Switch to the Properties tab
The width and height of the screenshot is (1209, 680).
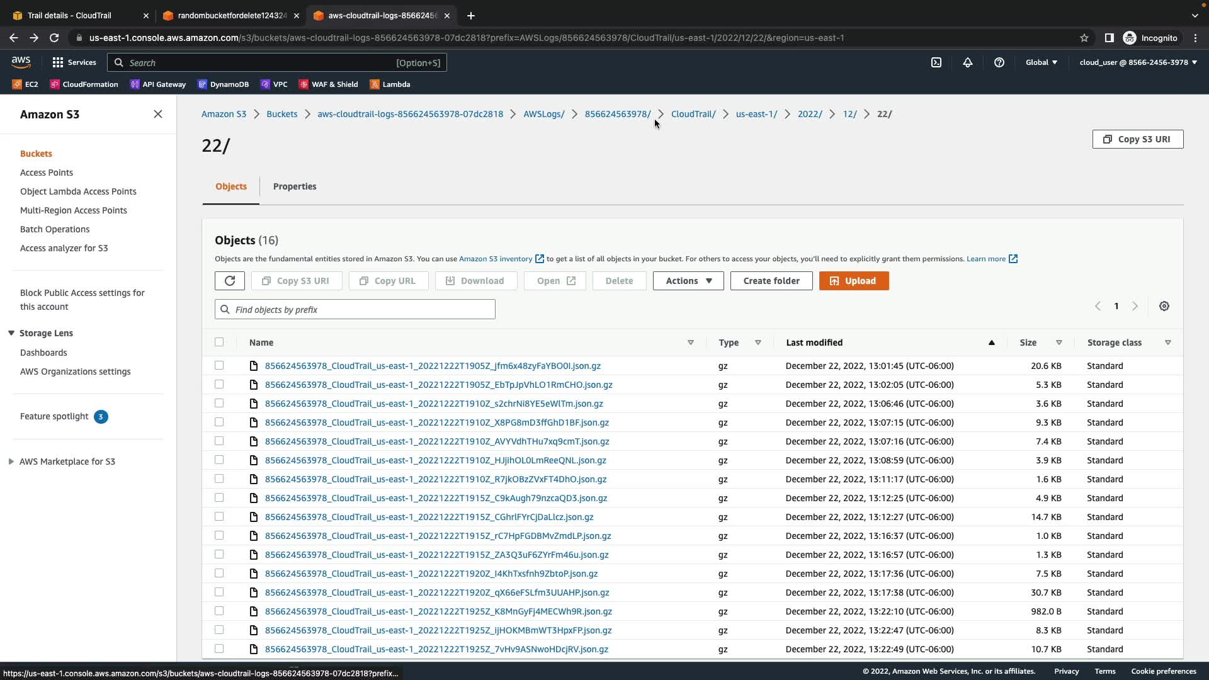pos(295,186)
